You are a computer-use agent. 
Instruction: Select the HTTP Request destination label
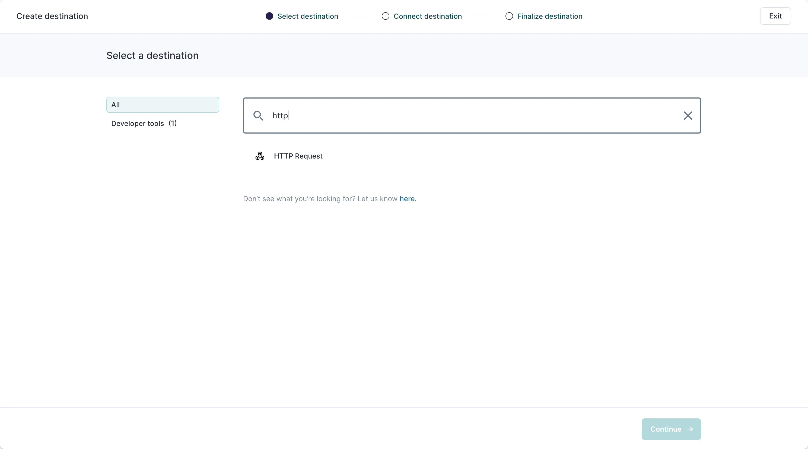(x=298, y=156)
